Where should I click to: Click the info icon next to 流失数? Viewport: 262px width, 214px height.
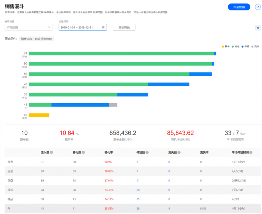(179, 153)
